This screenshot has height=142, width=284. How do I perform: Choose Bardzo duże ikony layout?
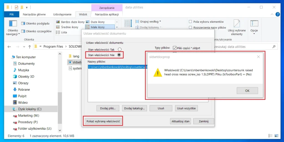[x=70, y=22]
